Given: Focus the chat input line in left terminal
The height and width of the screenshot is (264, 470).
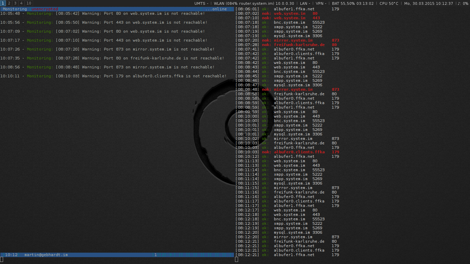Looking at the screenshot, I should click(x=117, y=260).
